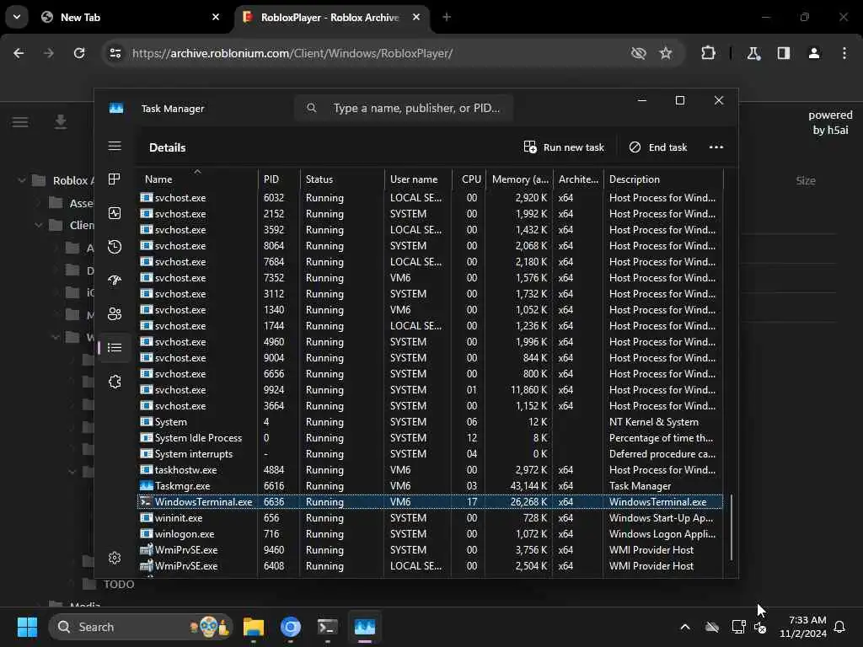Screen dimensions: 863x647
Task: Collapse Client folder in archive tree
Action: click(x=39, y=225)
